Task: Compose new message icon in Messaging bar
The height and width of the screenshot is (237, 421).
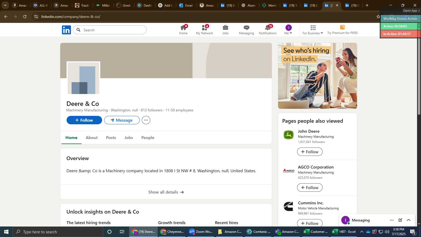Action: pos(400,220)
